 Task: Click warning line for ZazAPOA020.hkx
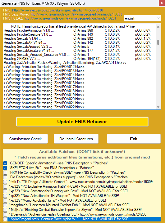(44, 99)
